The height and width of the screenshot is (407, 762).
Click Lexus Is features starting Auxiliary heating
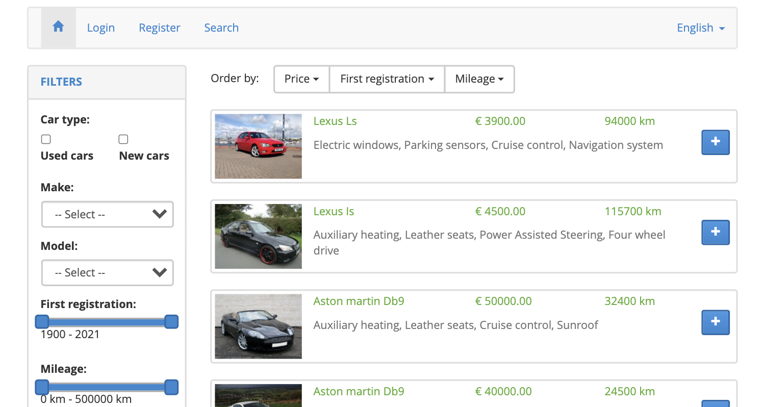pos(490,243)
